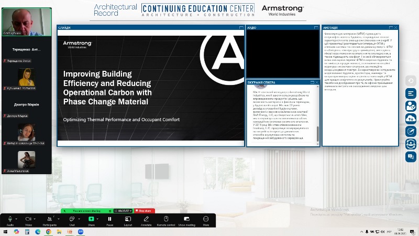Image resolution: width=419 pixels, height=236 pixels.
Task: Click the 'You are screen sharing' green bar
Action: click(x=86, y=211)
